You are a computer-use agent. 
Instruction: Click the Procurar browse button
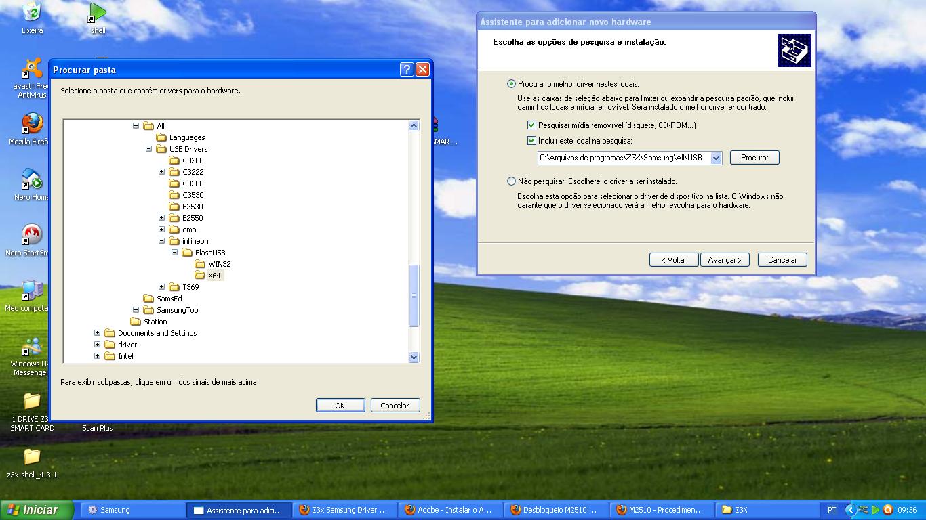tap(754, 158)
